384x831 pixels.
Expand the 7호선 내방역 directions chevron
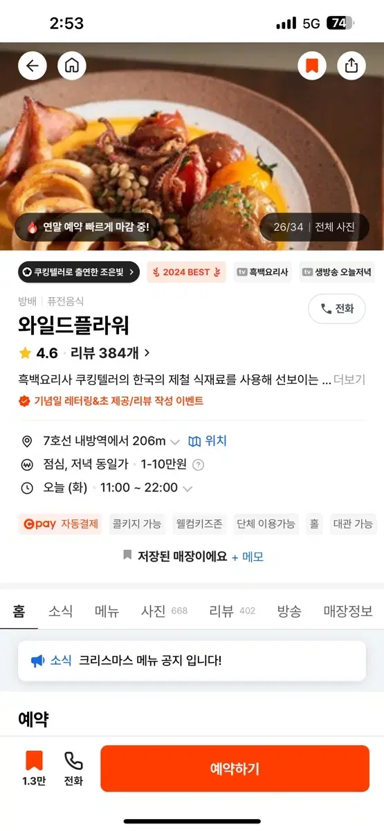[x=175, y=442]
